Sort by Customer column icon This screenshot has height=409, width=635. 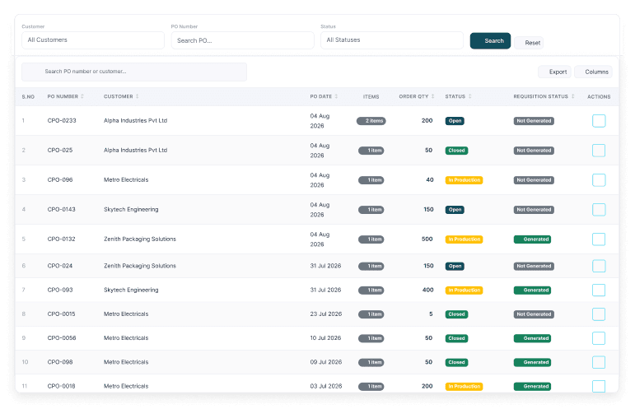click(x=138, y=96)
